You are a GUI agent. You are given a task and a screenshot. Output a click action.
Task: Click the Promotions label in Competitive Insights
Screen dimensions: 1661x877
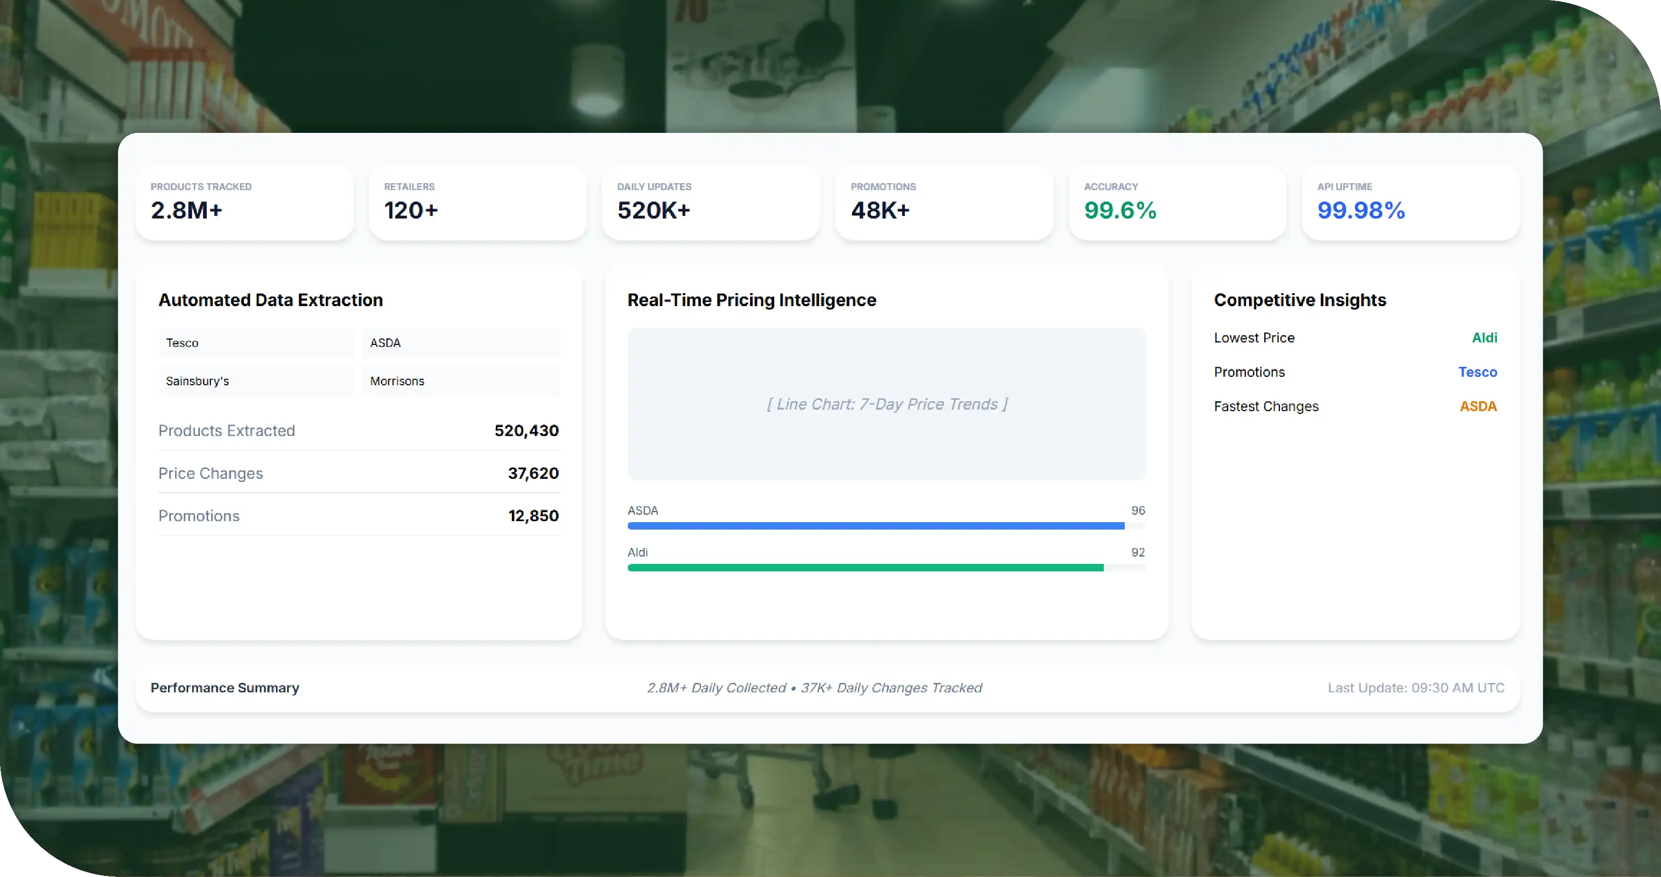pyautogui.click(x=1250, y=372)
